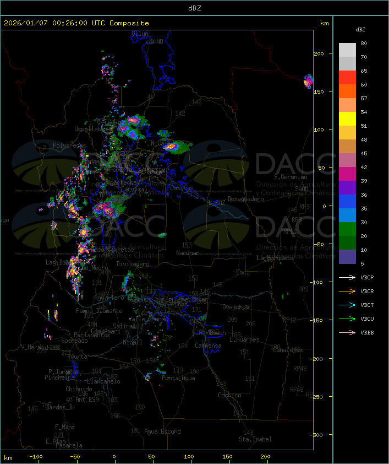This screenshot has width=389, height=464.
Task: Click the pink VBBB arrow icon
Action: [x=347, y=333]
